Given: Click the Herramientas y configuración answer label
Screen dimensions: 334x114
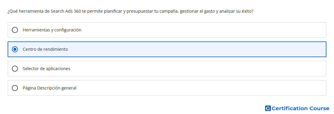Looking at the screenshot, I should point(52,30).
